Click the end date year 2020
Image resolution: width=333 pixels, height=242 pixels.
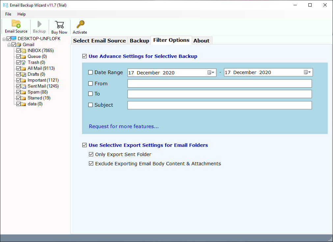(265, 72)
